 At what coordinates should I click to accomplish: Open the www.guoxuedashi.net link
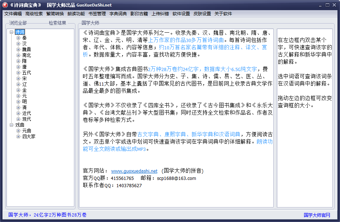point(134,171)
